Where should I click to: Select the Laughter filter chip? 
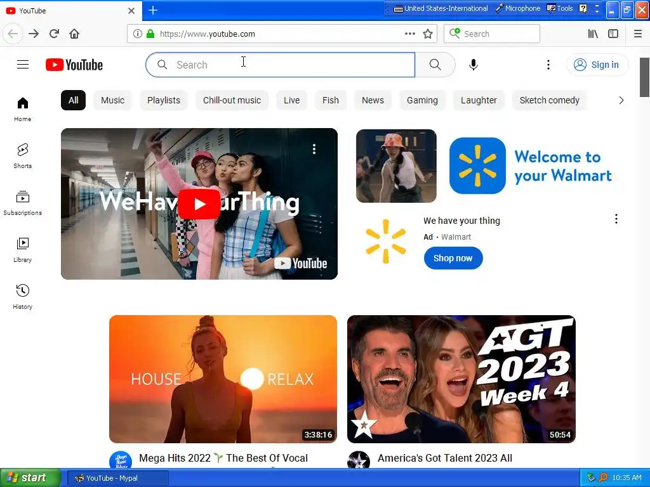coord(479,100)
